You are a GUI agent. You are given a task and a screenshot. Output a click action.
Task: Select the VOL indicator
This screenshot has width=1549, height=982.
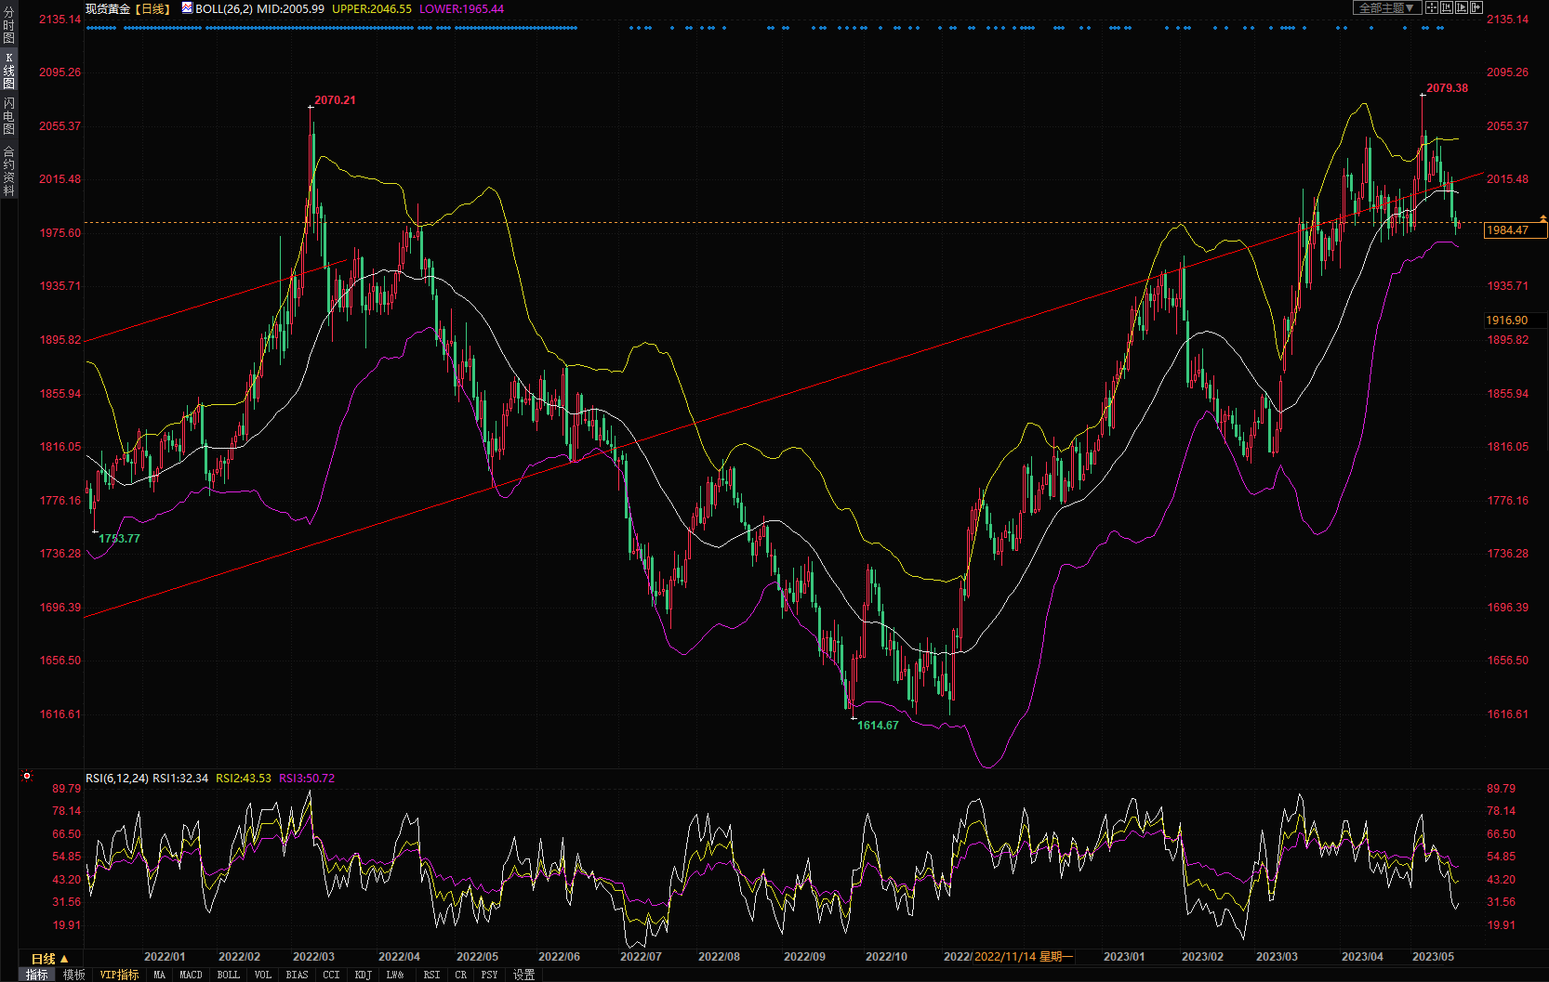click(263, 975)
